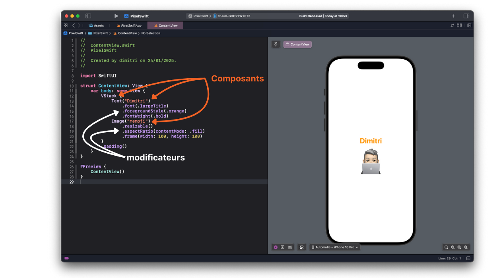Toggle the debug area at the bottom right

point(469,258)
